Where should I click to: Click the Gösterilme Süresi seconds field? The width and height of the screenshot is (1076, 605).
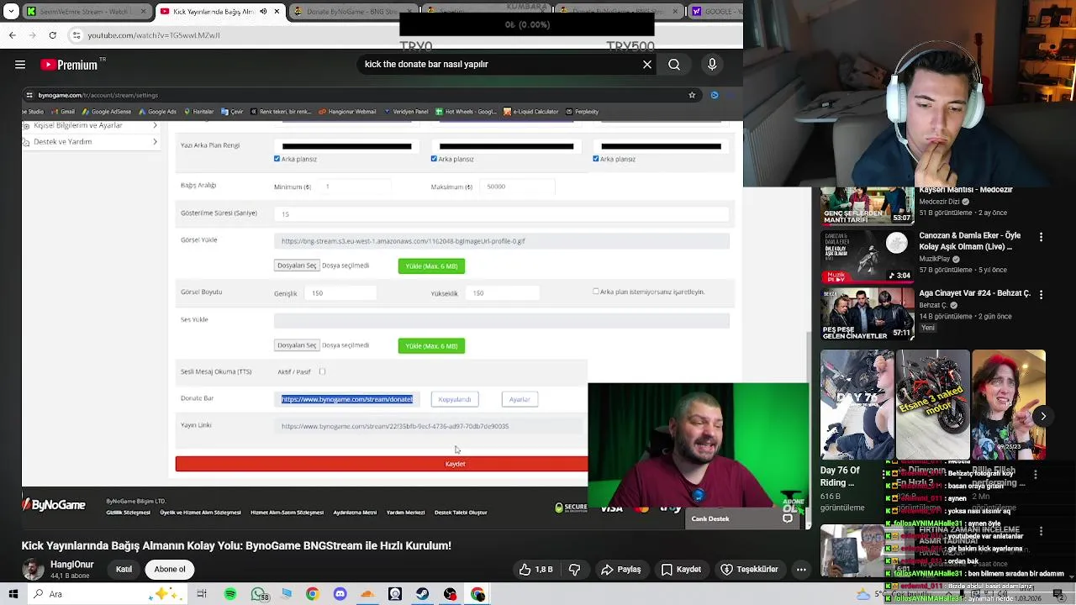pos(501,214)
